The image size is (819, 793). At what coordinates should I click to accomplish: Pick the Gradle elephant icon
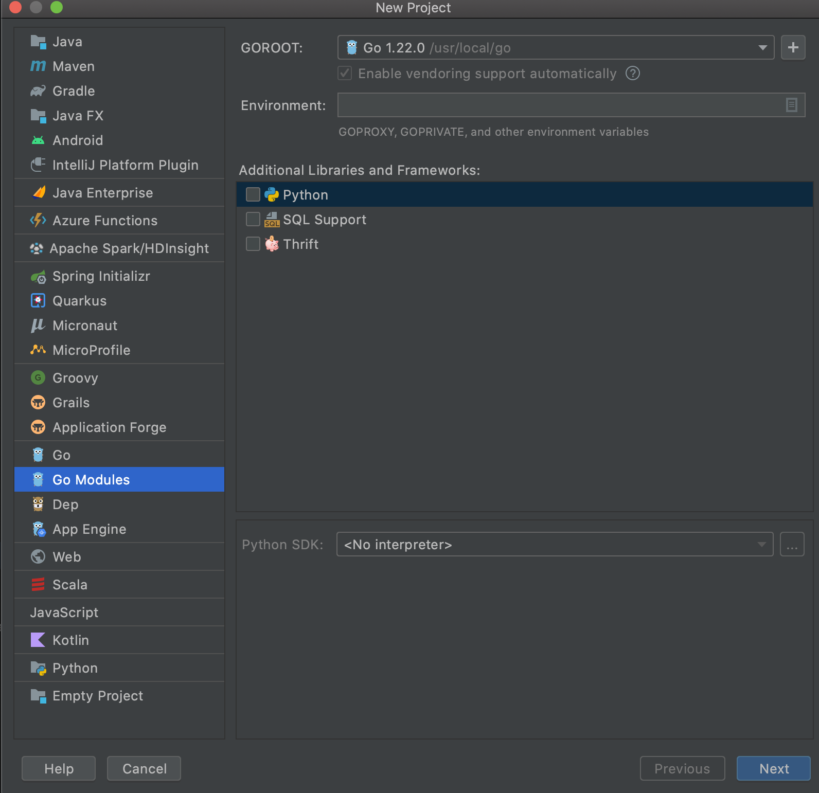(x=38, y=91)
